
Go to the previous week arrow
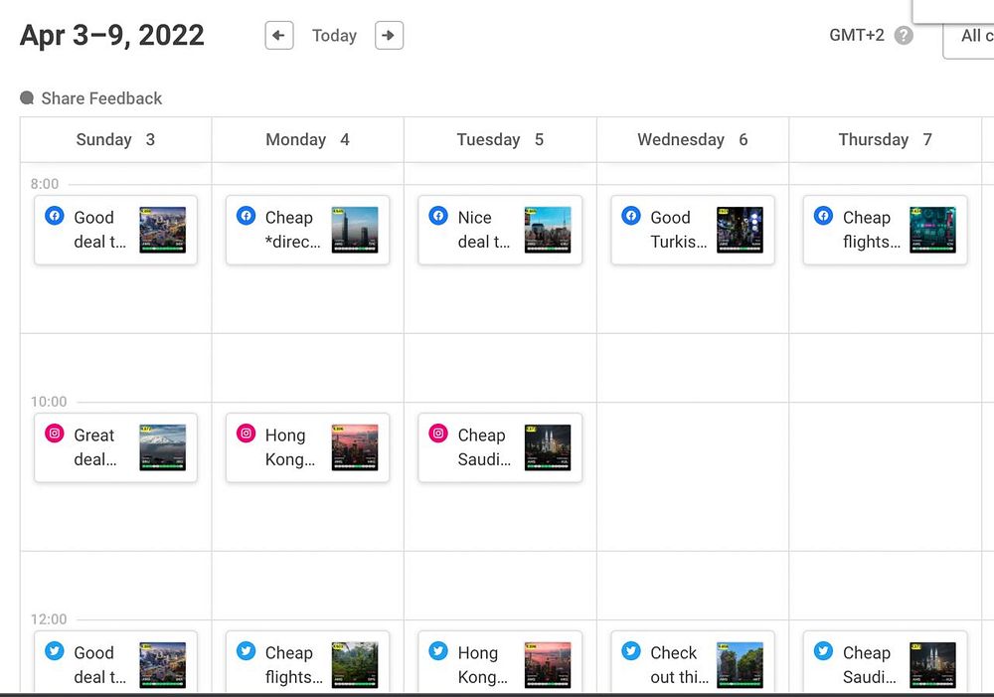click(279, 36)
